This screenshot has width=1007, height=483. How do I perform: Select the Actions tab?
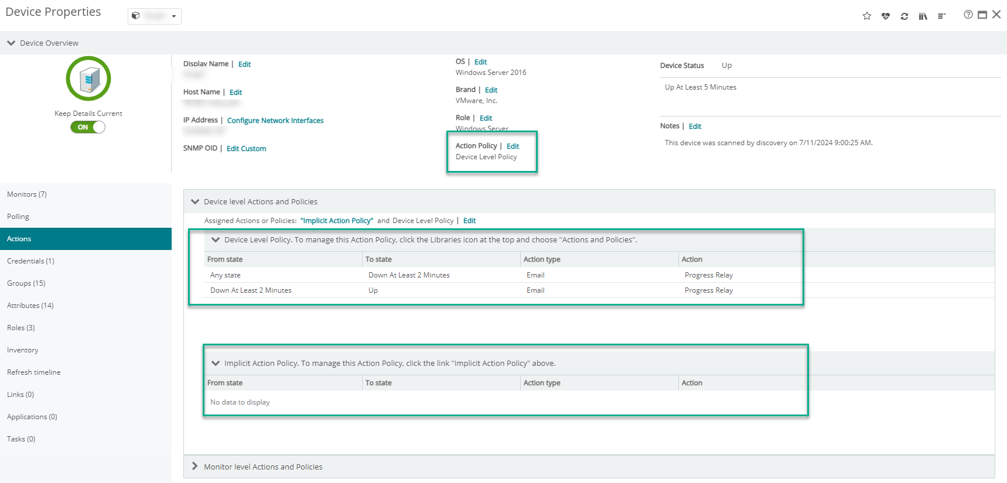click(x=86, y=239)
